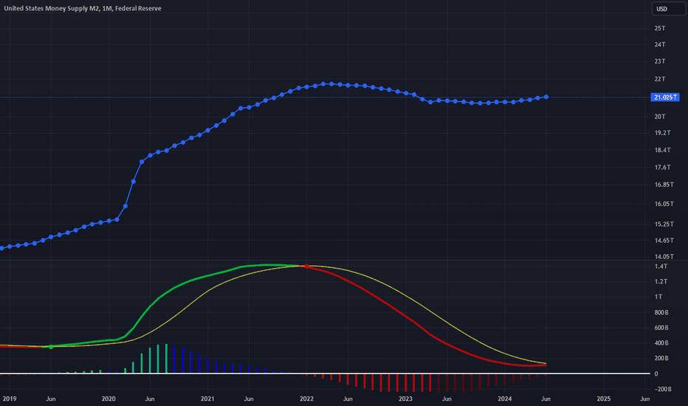Viewport: 688px width, 406px height.
Task: Click the chart title 'United States Money Supply M2'
Action: tap(52, 8)
